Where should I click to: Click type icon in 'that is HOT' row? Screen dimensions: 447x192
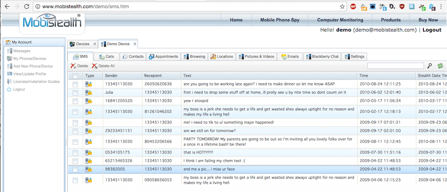click(88, 152)
